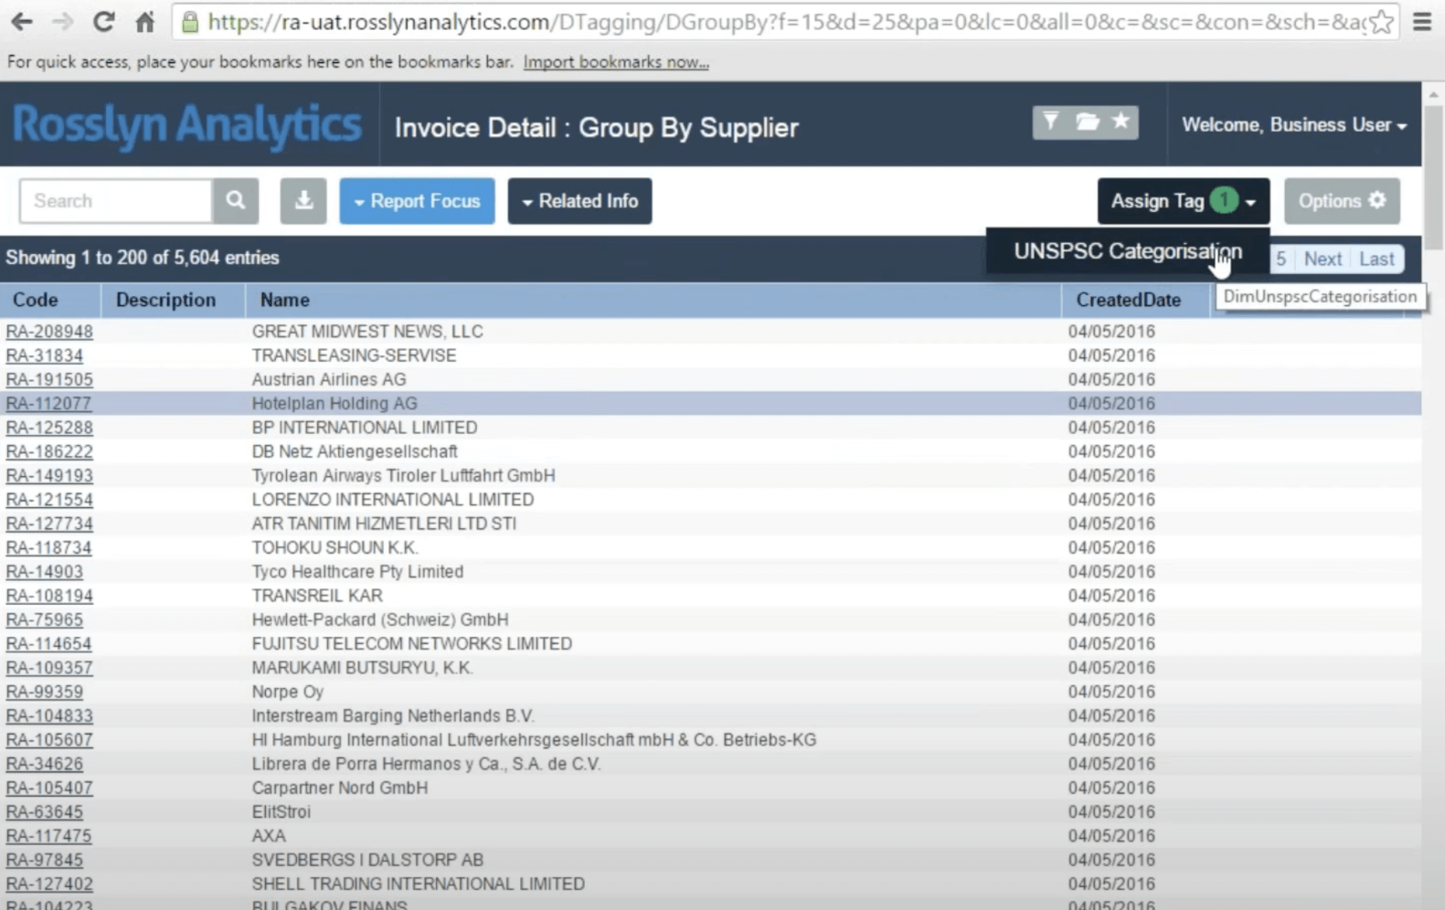Click the favorites star icon in header

1121,122
